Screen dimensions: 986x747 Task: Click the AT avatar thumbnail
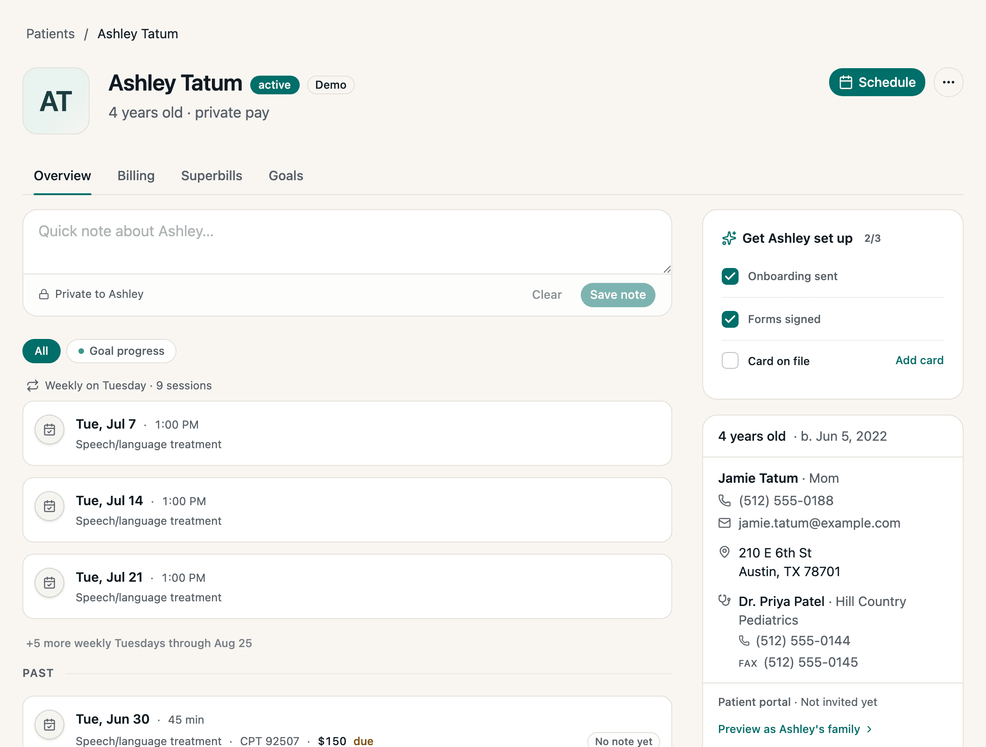(56, 101)
